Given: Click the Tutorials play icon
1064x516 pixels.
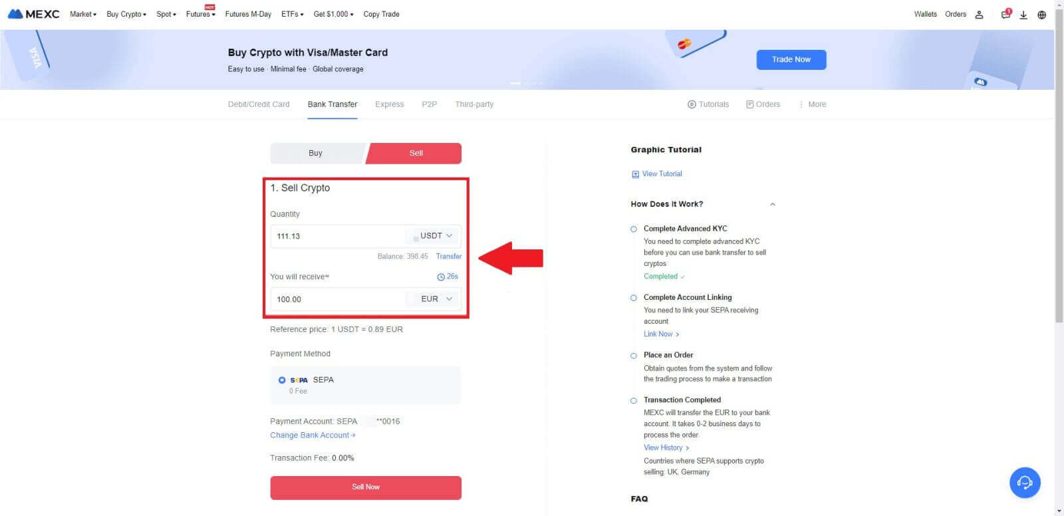Looking at the screenshot, I should pyautogui.click(x=692, y=104).
